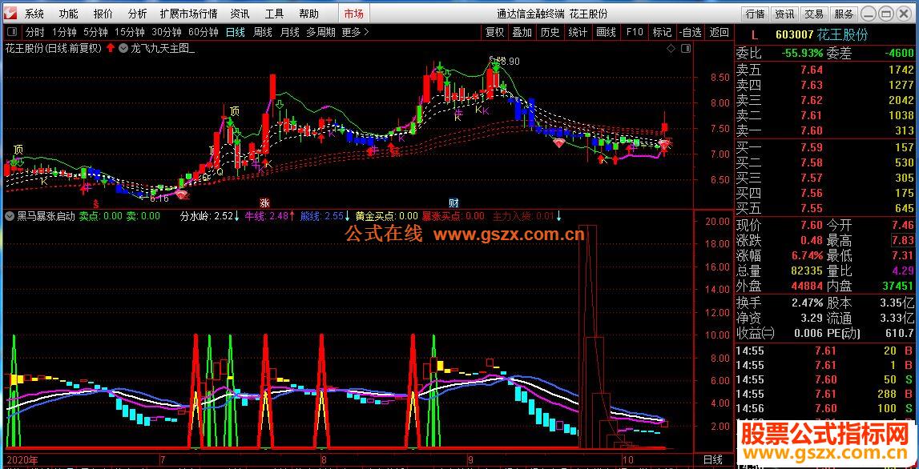Open the 资讯 title bar button
The image size is (919, 469).
pyautogui.click(x=784, y=14)
